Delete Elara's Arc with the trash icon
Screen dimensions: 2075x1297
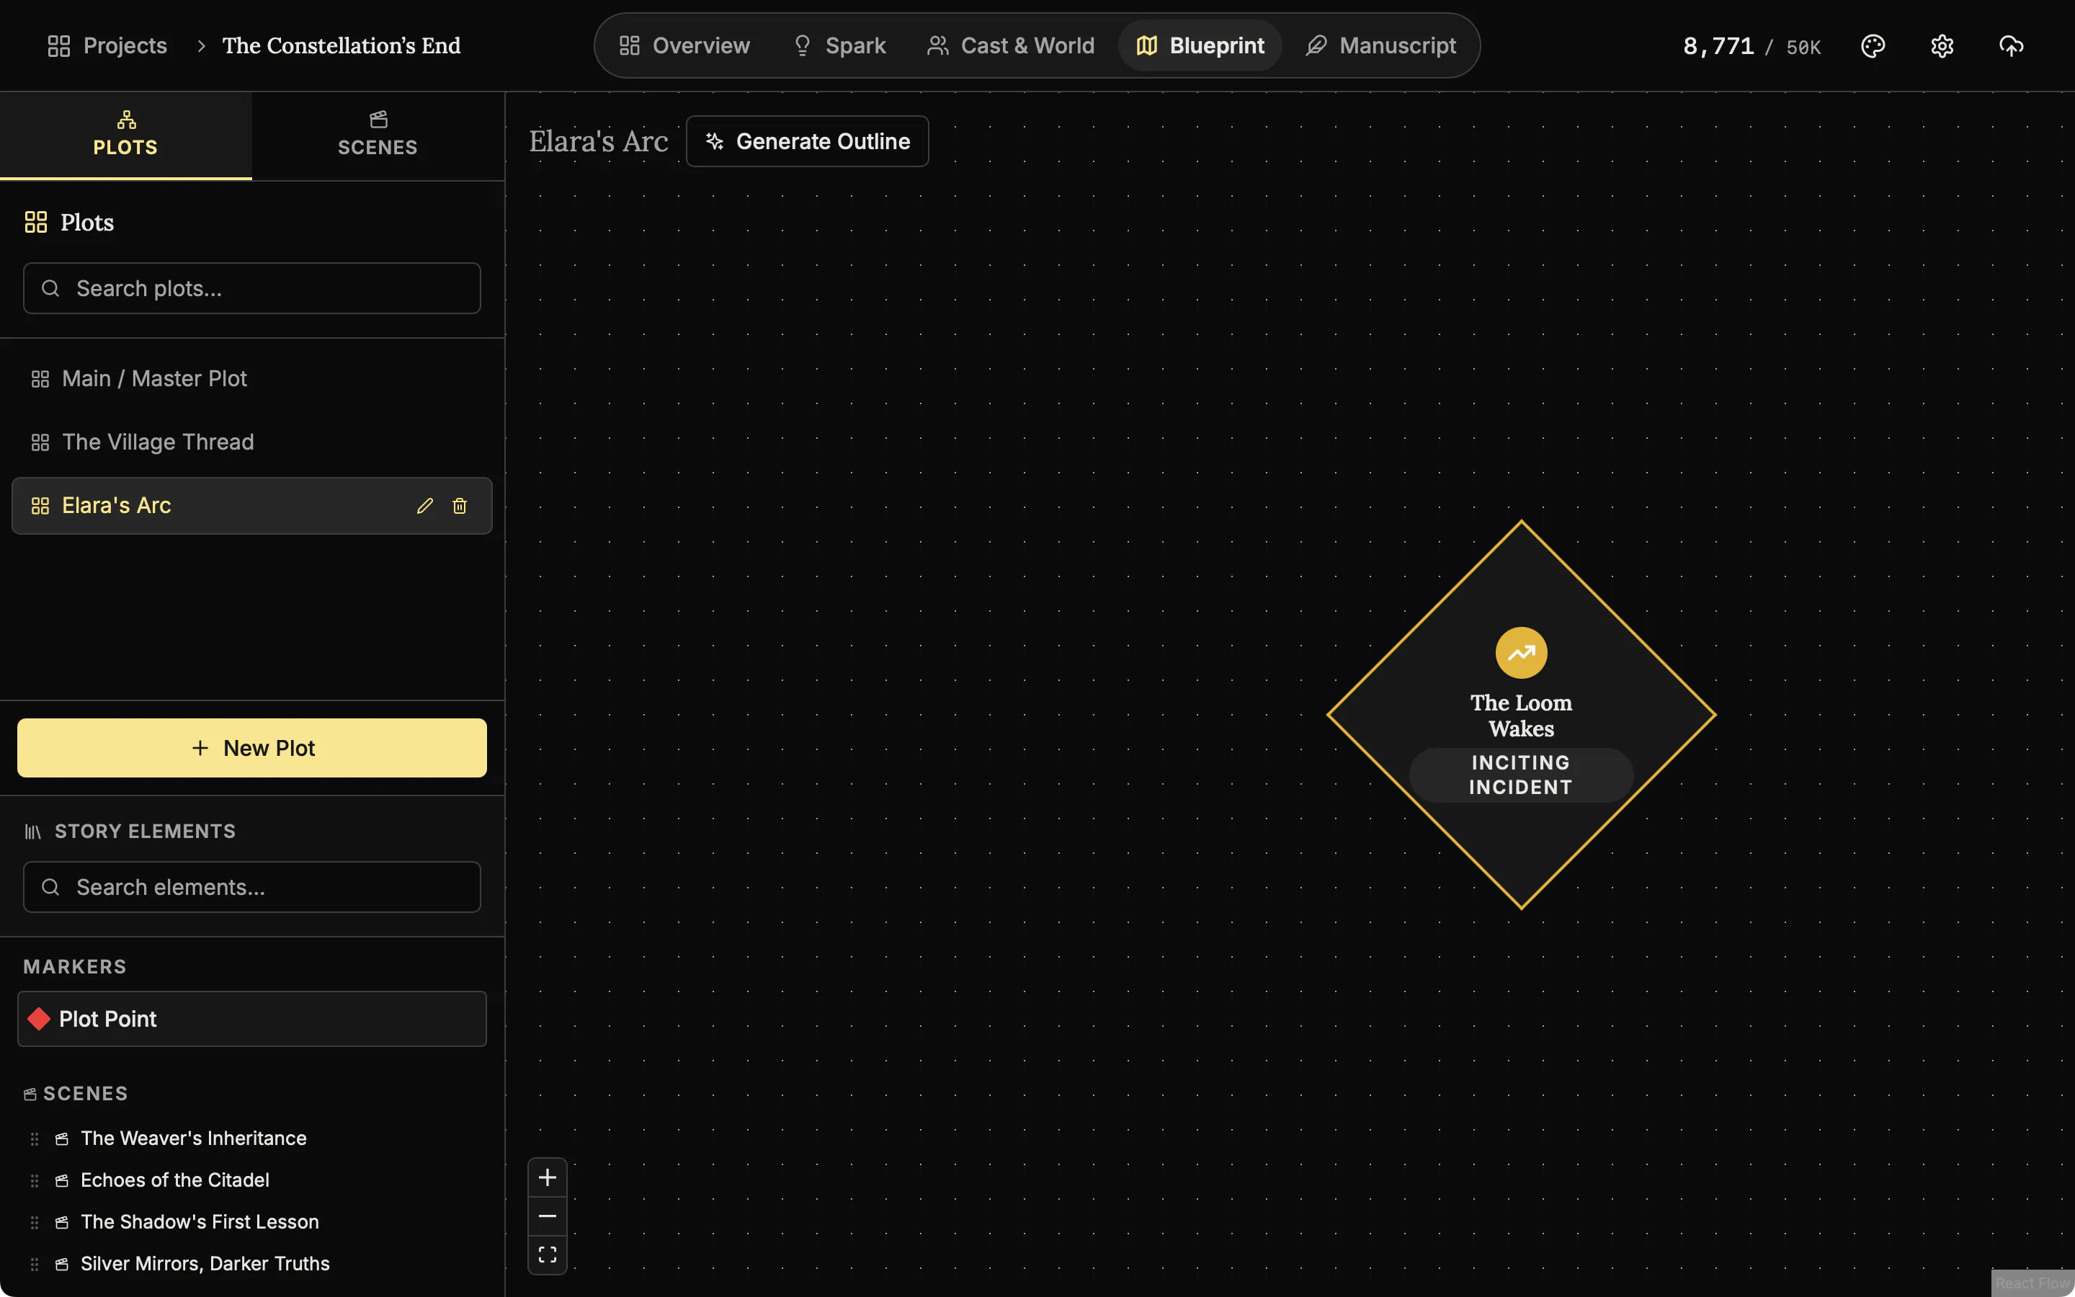click(460, 506)
